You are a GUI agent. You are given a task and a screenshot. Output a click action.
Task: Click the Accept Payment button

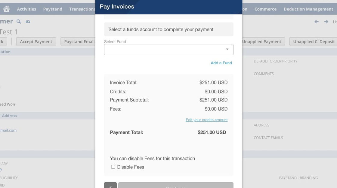[36, 41]
